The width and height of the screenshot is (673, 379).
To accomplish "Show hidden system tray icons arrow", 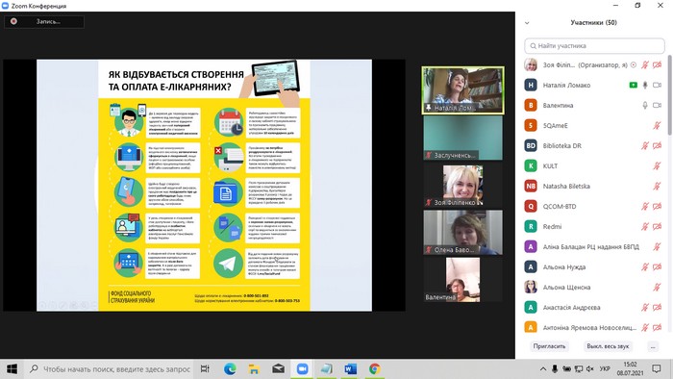I will click(x=542, y=368).
